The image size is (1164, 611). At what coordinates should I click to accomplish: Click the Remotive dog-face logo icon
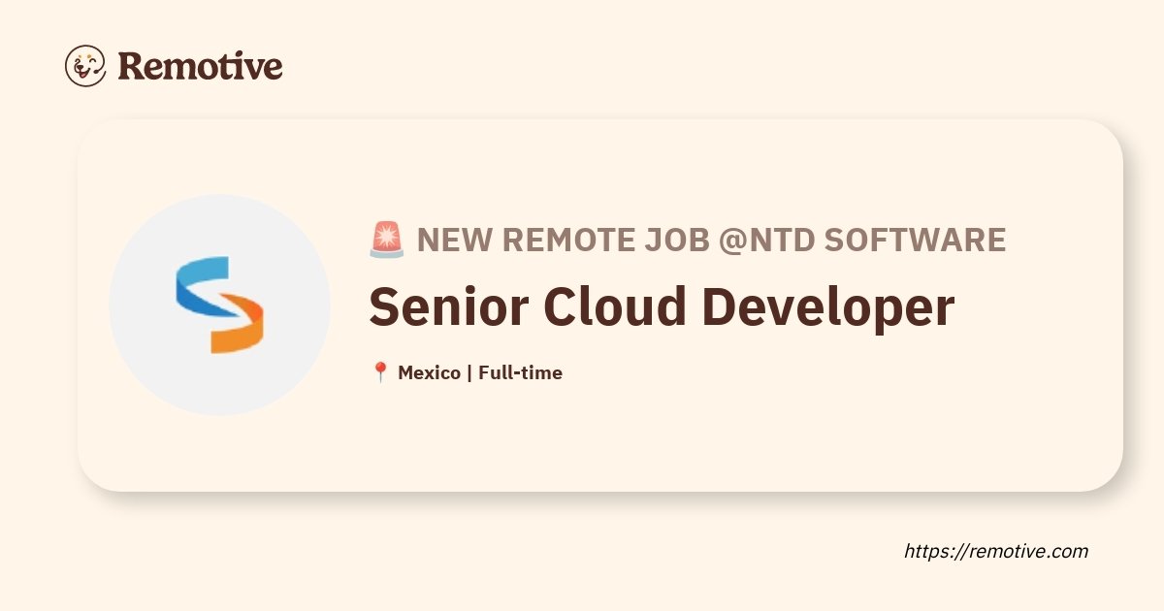[x=85, y=66]
